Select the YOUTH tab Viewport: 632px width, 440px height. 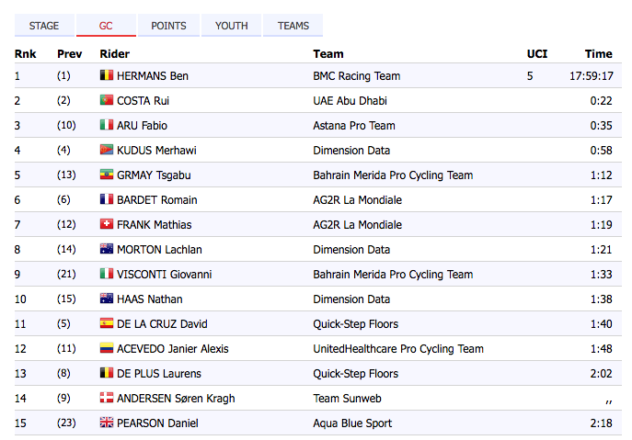pos(232,26)
